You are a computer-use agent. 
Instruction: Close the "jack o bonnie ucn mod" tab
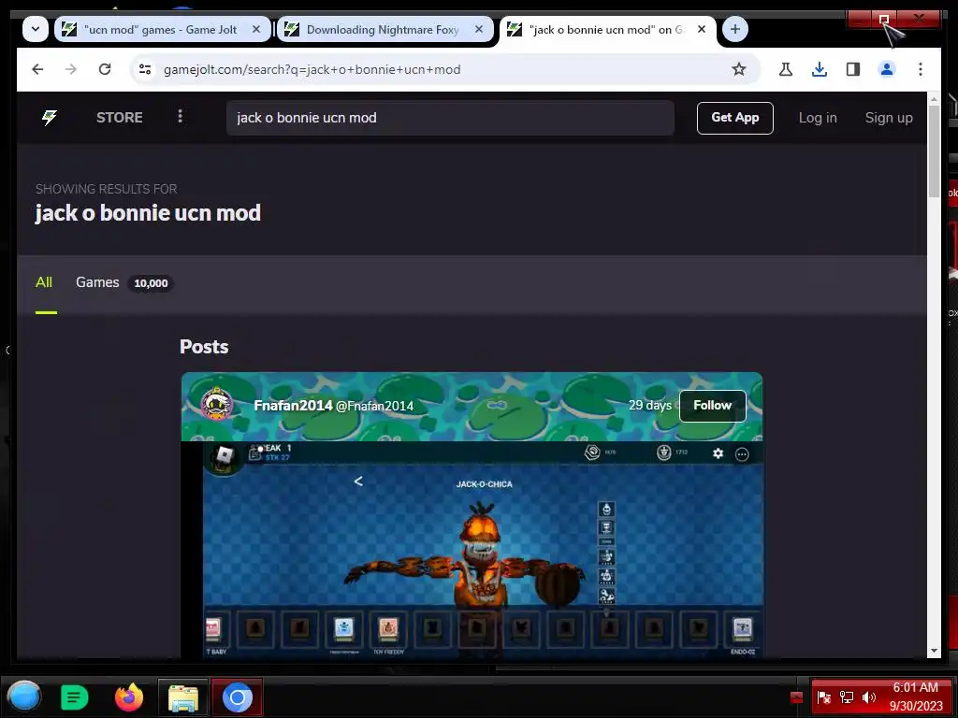(x=702, y=29)
